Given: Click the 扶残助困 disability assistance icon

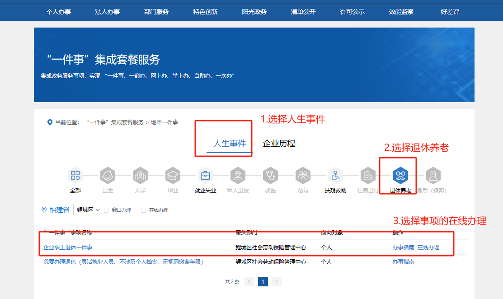Looking at the screenshot, I should coord(335,175).
